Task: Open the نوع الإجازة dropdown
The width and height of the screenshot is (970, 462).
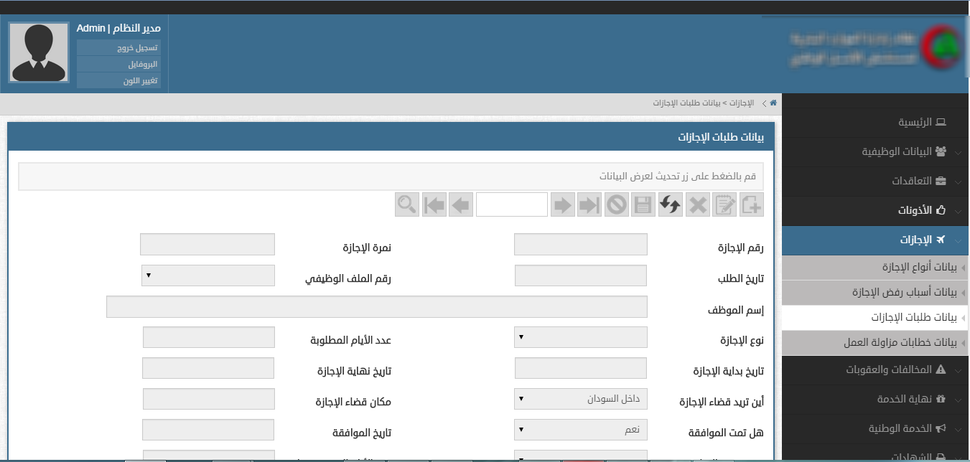Action: tap(581, 337)
